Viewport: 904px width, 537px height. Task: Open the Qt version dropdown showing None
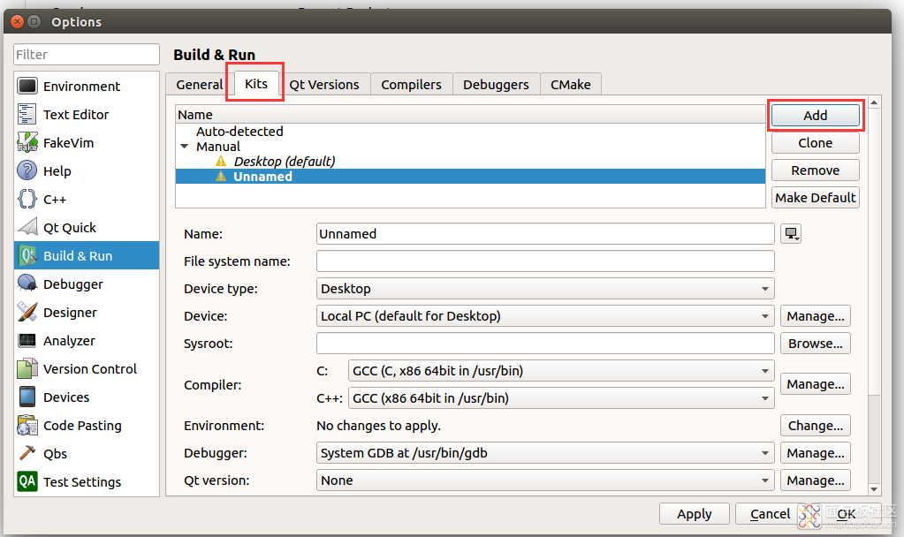[545, 480]
